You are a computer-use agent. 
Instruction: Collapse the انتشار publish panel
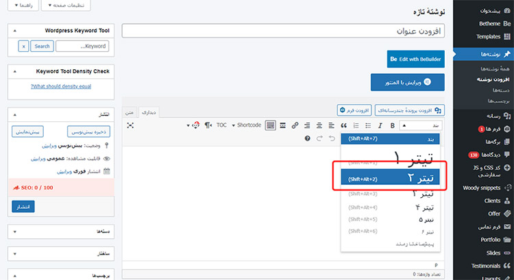tap(15, 115)
